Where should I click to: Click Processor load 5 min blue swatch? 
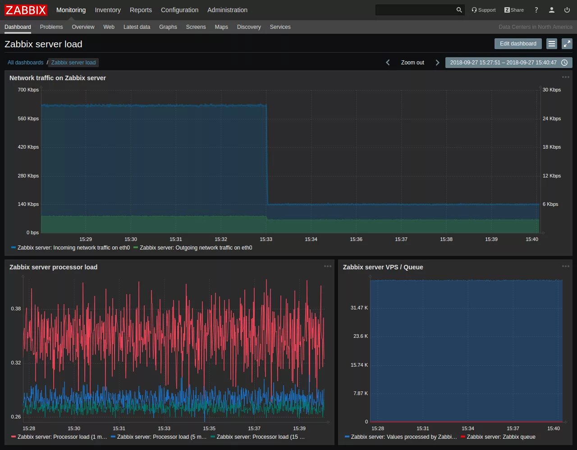coord(113,437)
